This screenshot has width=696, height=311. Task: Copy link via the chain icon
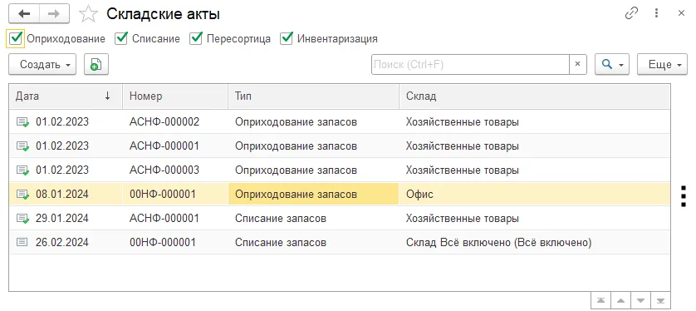tap(631, 14)
